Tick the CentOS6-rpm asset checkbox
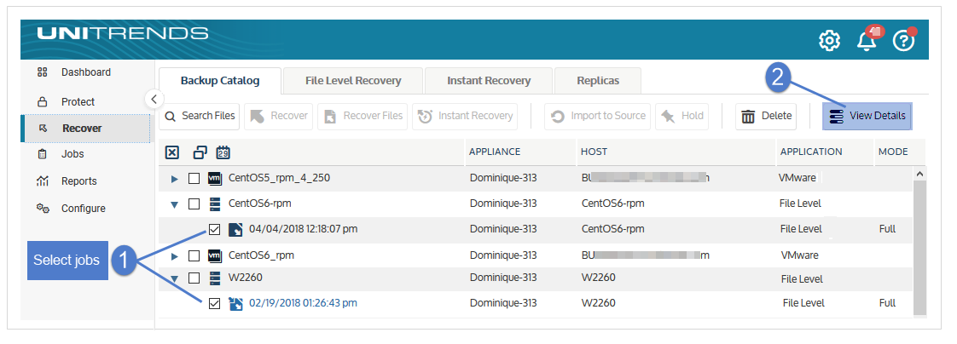957x344 pixels. tap(194, 204)
